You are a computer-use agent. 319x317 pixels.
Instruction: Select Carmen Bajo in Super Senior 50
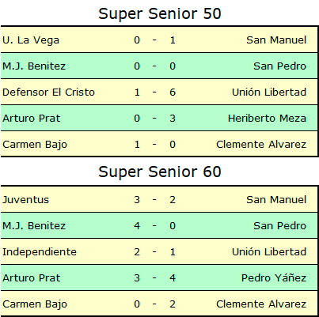35,145
